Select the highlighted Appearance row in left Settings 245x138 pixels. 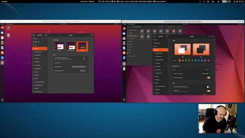(x=39, y=49)
